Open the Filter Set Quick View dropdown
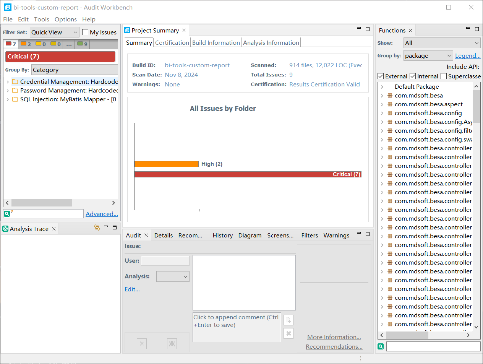This screenshot has width=483, height=364. pos(54,32)
